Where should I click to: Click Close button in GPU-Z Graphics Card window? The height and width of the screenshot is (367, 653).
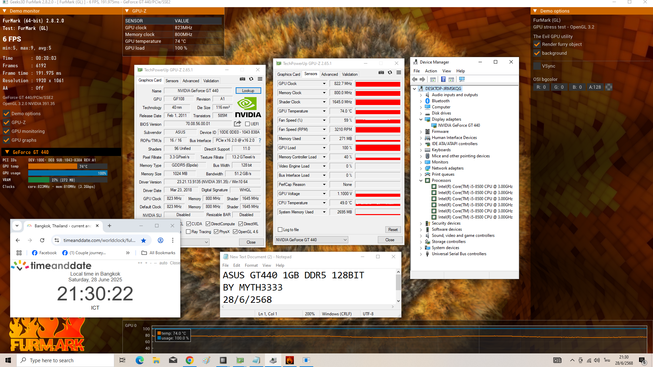coord(251,242)
